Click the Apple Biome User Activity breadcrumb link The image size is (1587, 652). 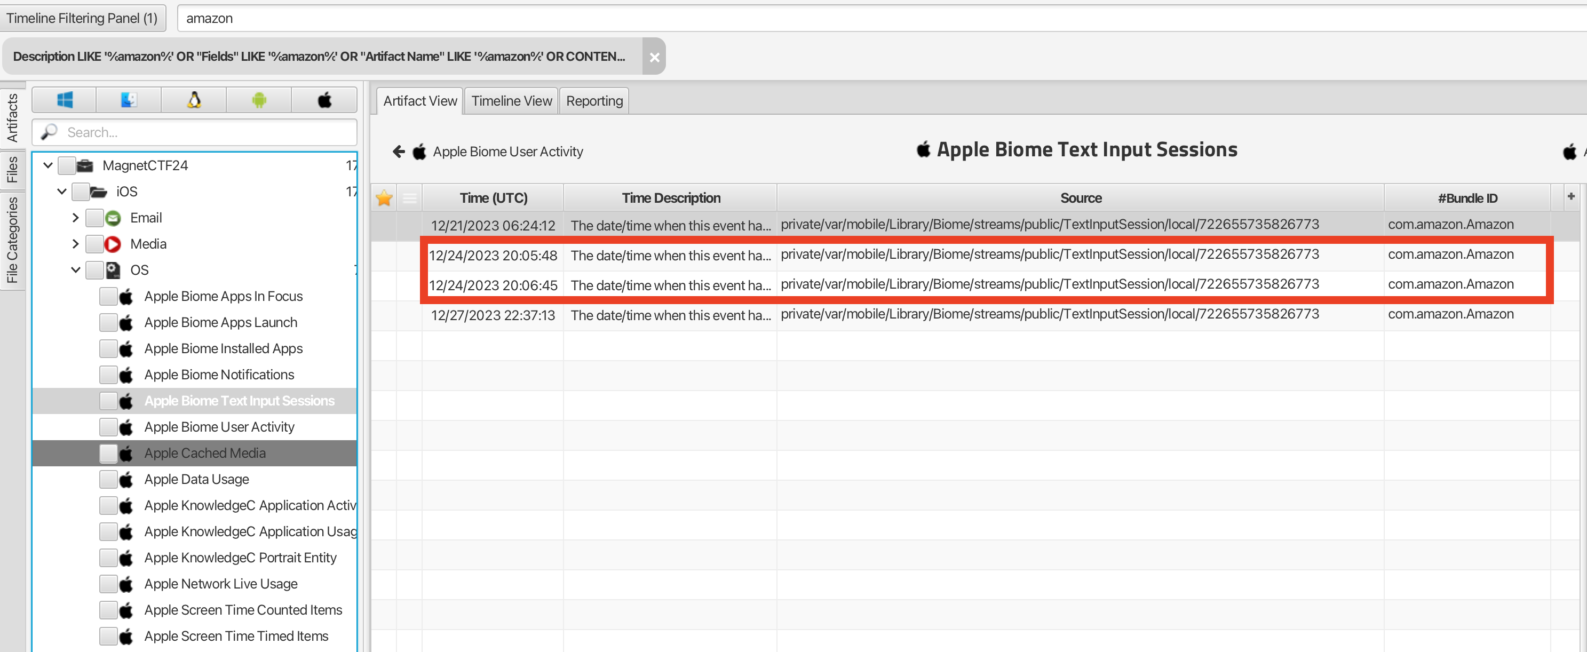click(x=507, y=152)
